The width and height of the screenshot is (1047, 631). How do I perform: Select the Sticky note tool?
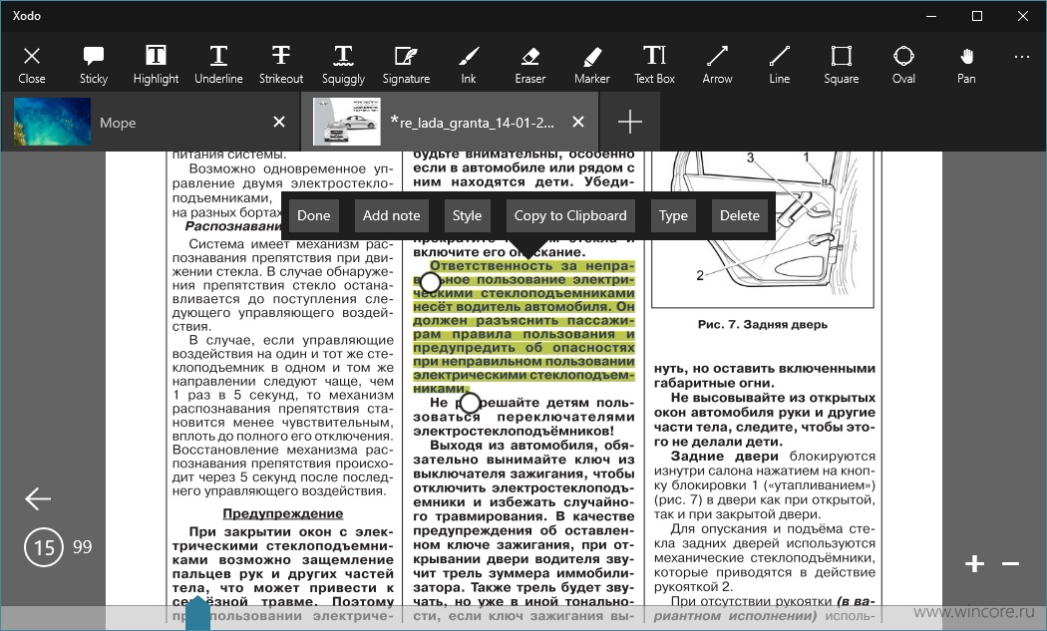(x=94, y=65)
